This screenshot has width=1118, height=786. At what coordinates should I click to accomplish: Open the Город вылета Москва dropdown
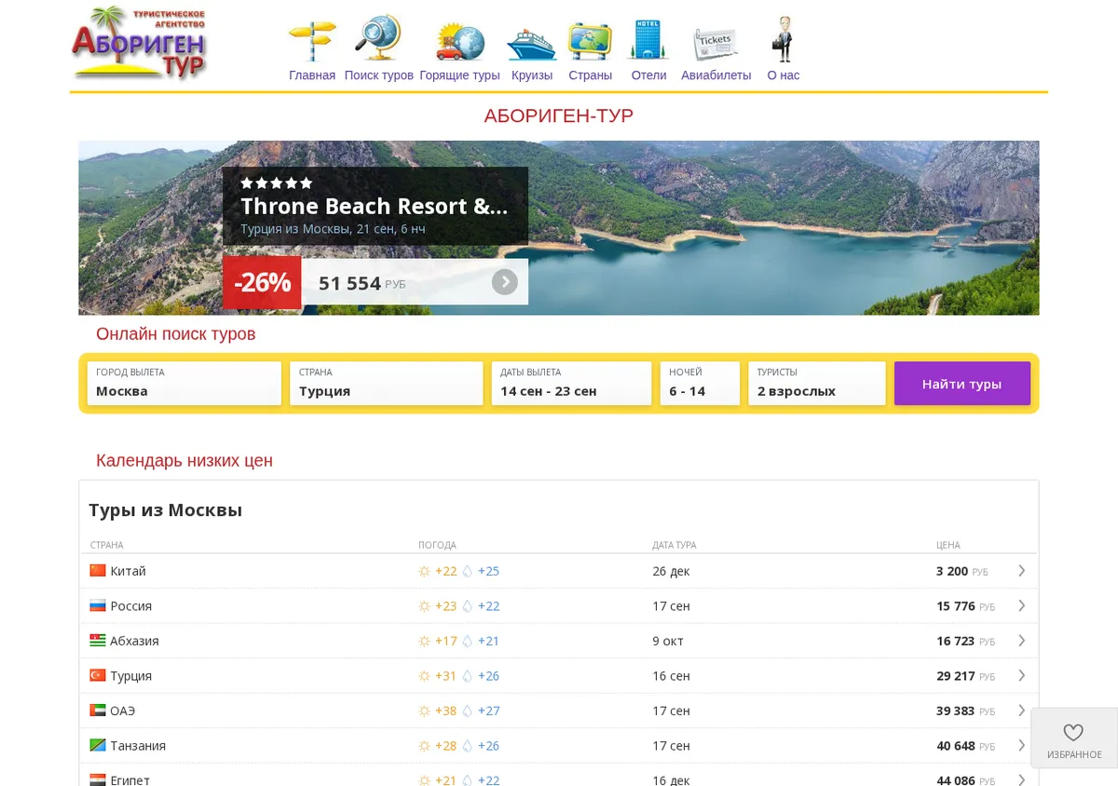tap(184, 383)
